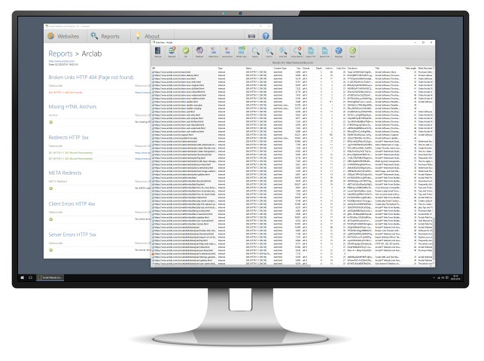Open the About tab

click(148, 36)
